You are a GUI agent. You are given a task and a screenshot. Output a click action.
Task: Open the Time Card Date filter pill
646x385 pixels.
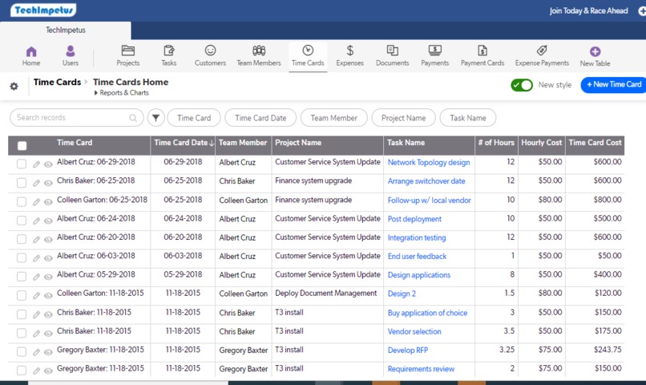coord(260,118)
